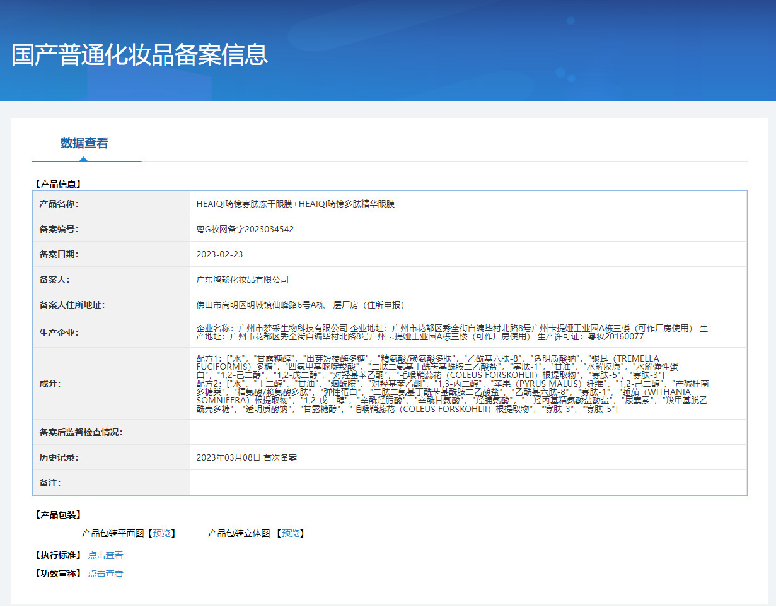The image size is (776, 607).
Task: Click the 历史记录 entry 2023年03月08日 首次备案
Action: tap(246, 457)
